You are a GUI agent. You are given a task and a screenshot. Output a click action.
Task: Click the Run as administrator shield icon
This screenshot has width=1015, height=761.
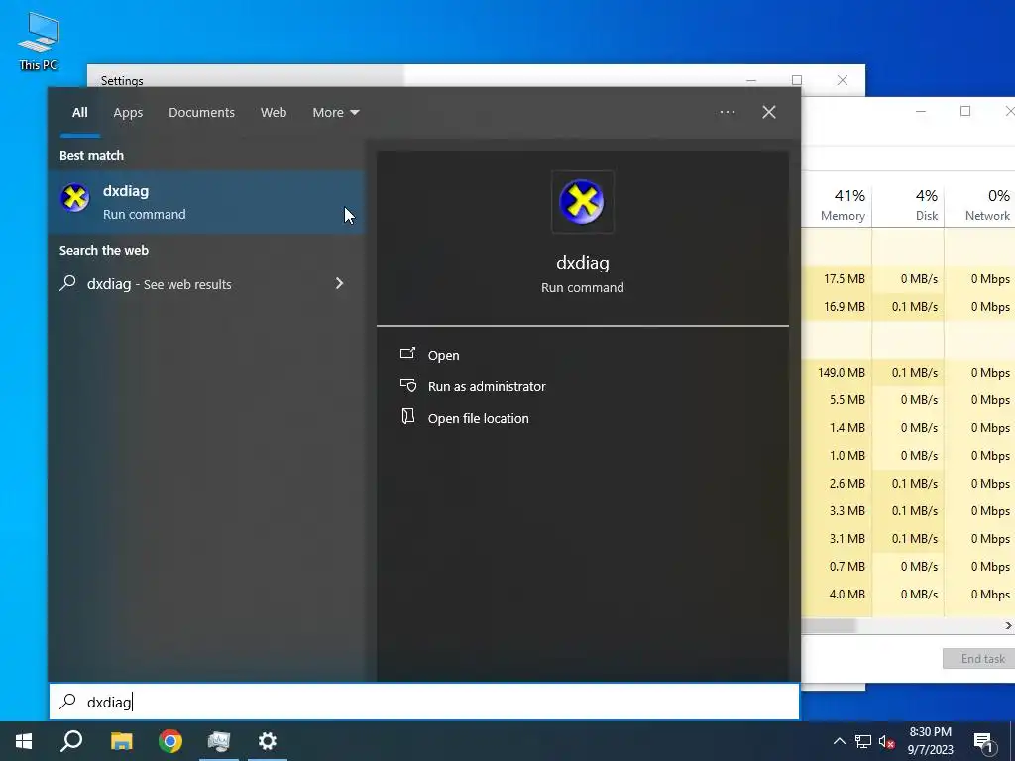(x=407, y=385)
